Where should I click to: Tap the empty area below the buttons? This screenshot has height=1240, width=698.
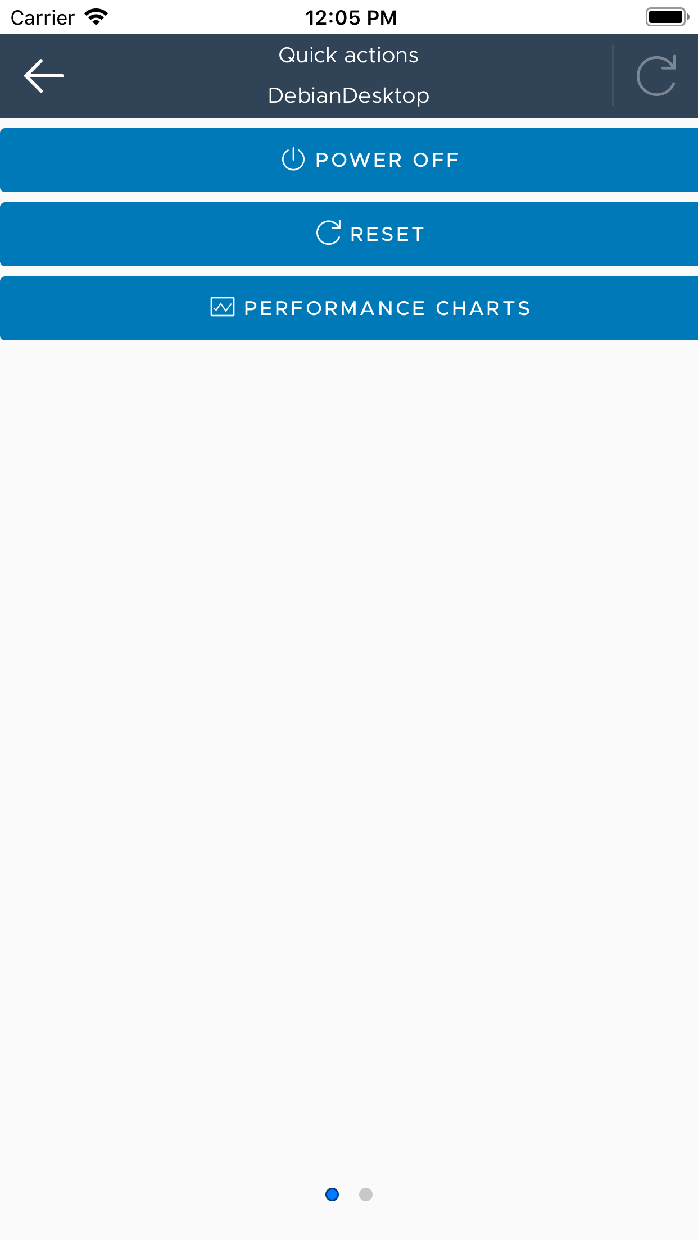pyautogui.click(x=348, y=730)
